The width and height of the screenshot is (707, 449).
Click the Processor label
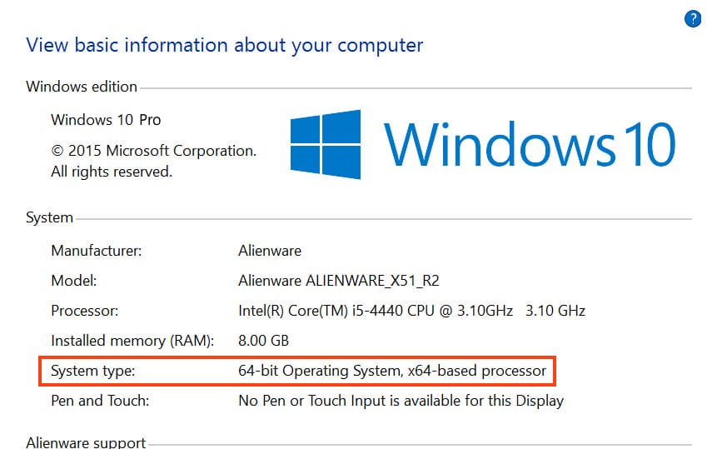[85, 311]
